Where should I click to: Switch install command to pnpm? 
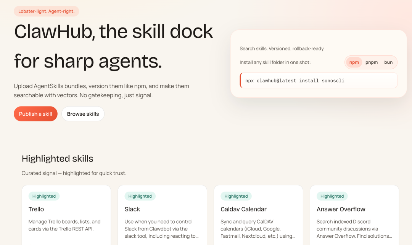pyautogui.click(x=371, y=62)
